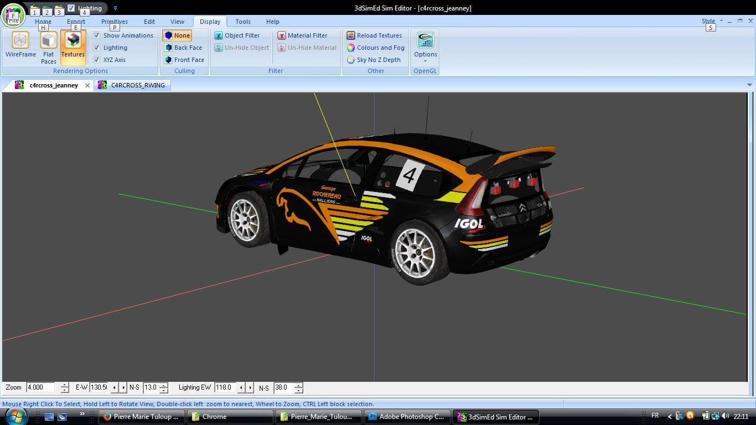This screenshot has width=756, height=425.
Task: Select the Display ribbon tab
Action: (x=210, y=22)
